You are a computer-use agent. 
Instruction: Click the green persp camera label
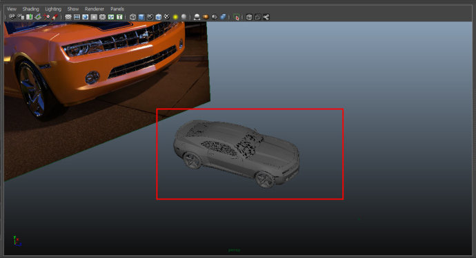(x=234, y=250)
